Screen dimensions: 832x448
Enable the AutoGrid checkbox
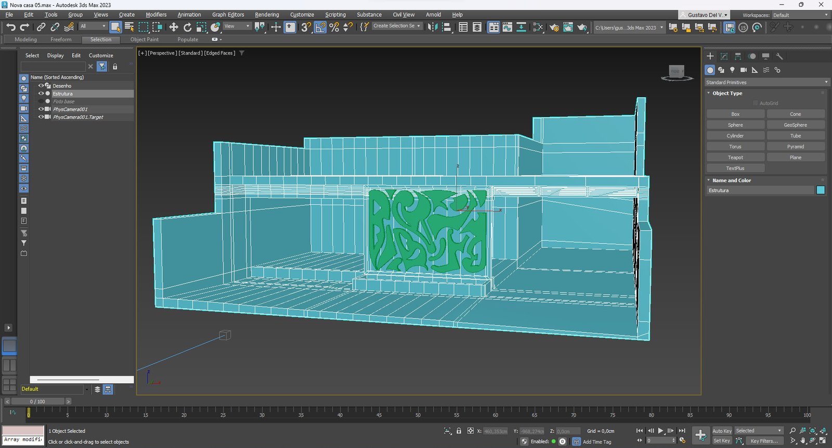[x=756, y=103]
